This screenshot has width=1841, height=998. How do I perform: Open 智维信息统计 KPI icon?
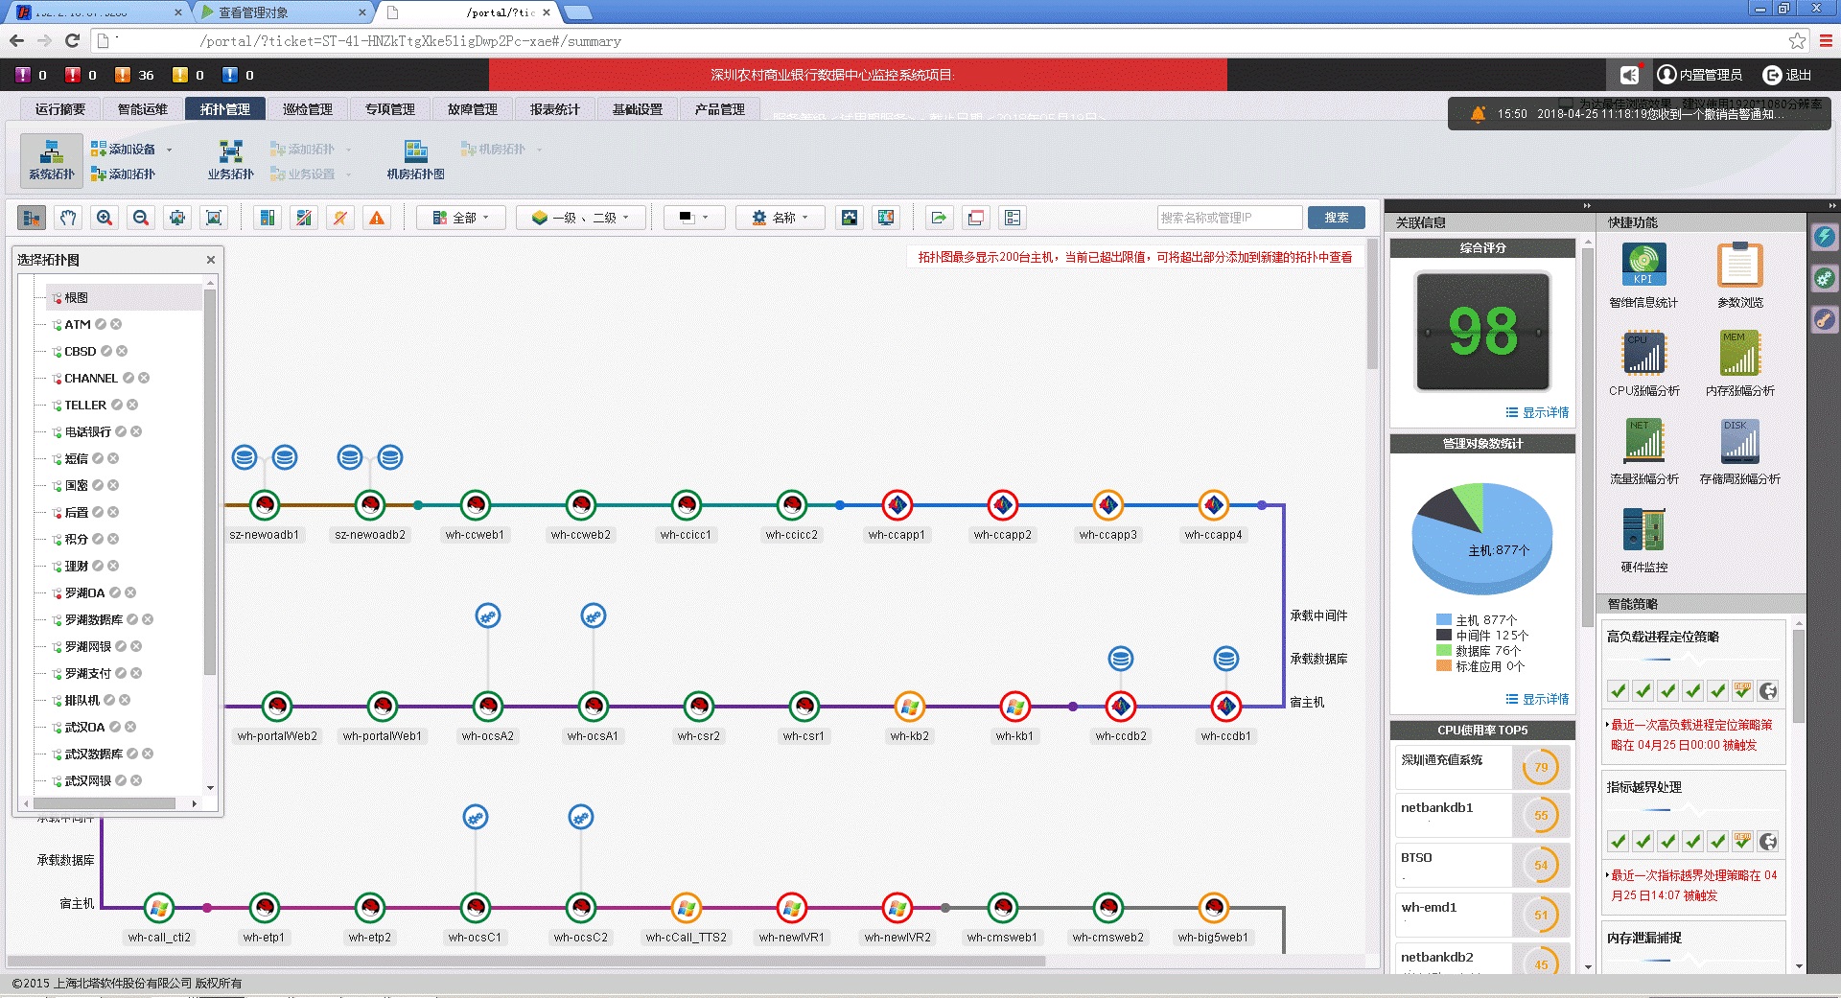coord(1643,265)
